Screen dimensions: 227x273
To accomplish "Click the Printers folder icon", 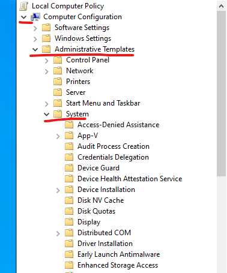I will 58,82.
